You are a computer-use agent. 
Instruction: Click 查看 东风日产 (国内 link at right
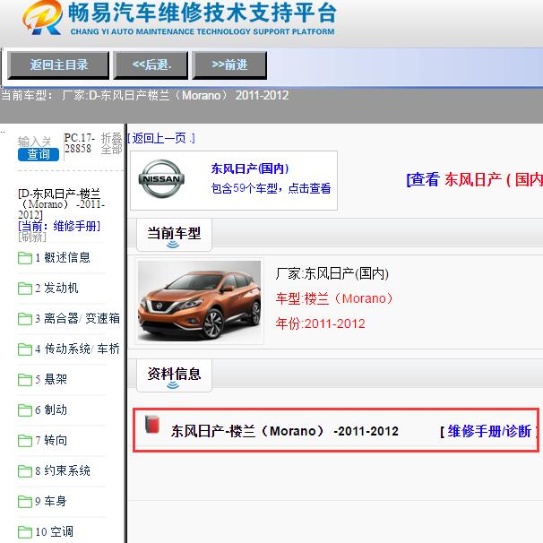tap(474, 179)
